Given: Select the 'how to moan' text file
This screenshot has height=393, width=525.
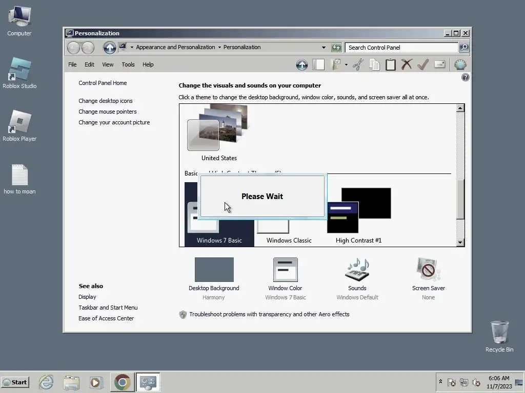Looking at the screenshot, I should [19, 179].
